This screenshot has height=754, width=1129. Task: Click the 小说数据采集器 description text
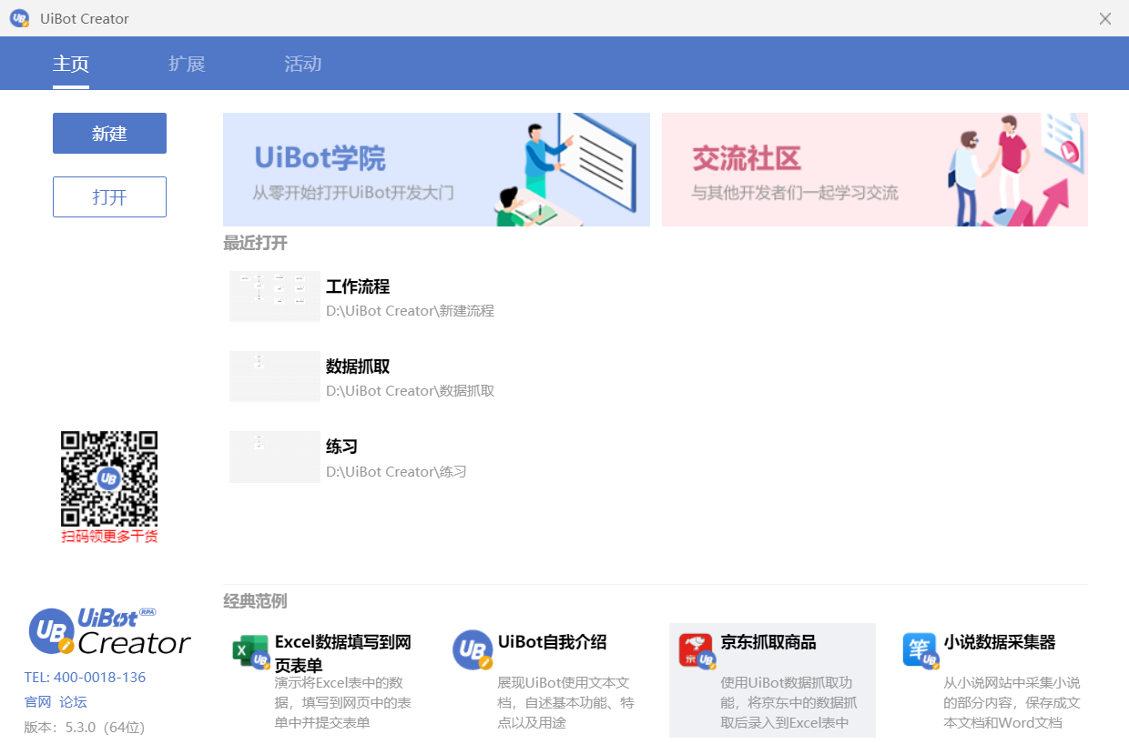[1012, 703]
